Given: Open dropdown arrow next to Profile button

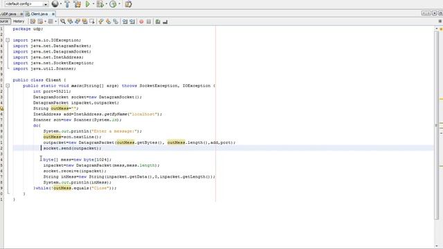Looking at the screenshot, I should tap(119, 4).
